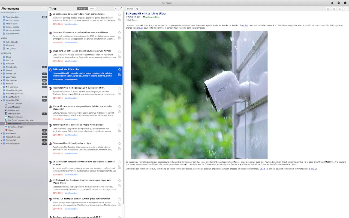Mark all titles as read with the checkmark

pyautogui.click(x=116, y=8)
